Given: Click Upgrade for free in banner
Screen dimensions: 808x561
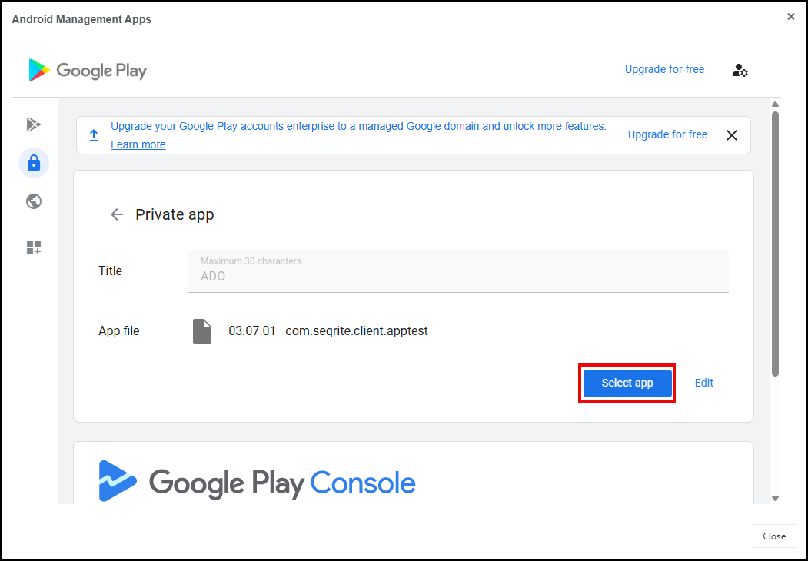Looking at the screenshot, I should point(667,134).
